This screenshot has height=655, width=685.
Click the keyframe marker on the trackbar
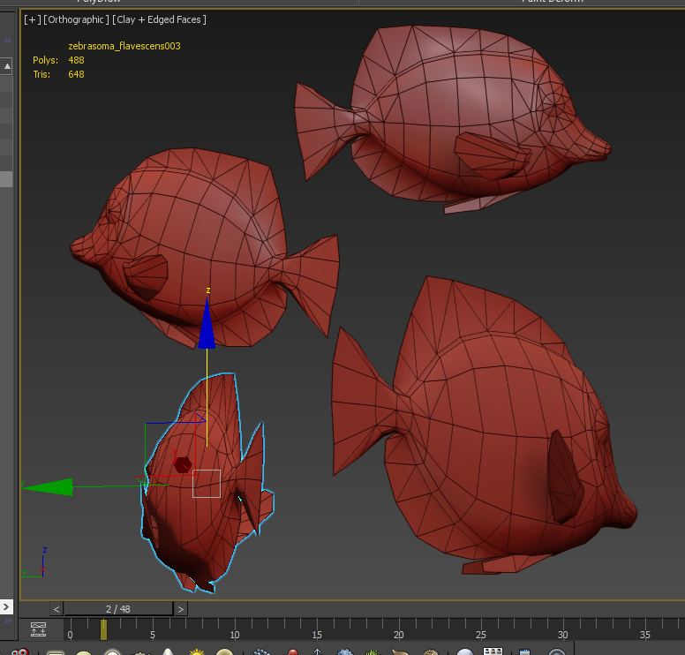tap(103, 629)
